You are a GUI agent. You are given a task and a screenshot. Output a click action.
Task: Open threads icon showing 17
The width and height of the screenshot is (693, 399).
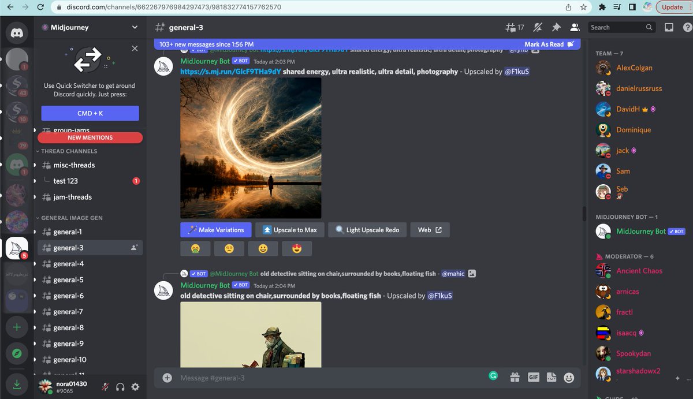coord(515,27)
